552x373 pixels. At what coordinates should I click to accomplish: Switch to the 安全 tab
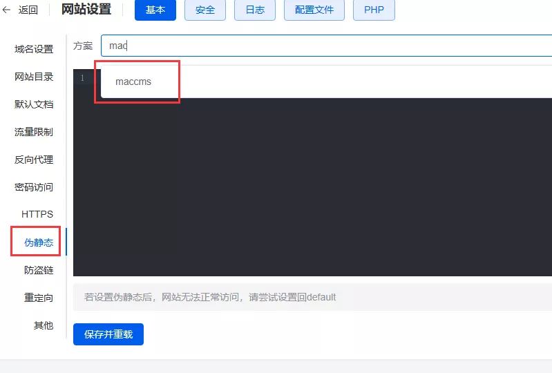point(205,10)
